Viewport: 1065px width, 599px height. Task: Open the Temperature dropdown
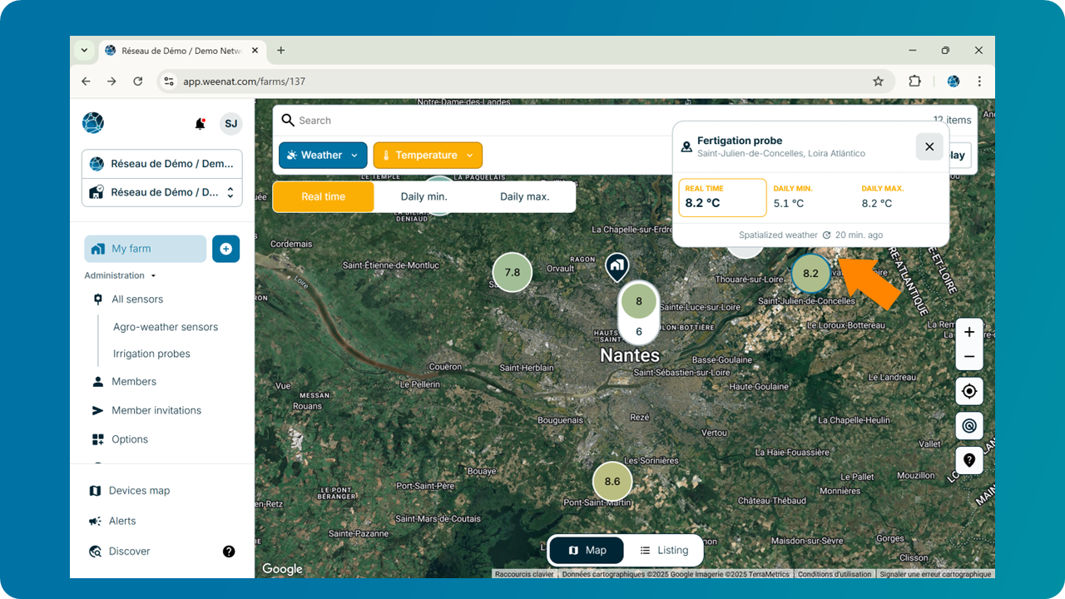(428, 156)
